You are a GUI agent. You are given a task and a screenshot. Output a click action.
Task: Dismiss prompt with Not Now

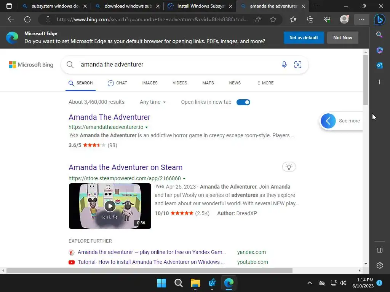(x=342, y=38)
